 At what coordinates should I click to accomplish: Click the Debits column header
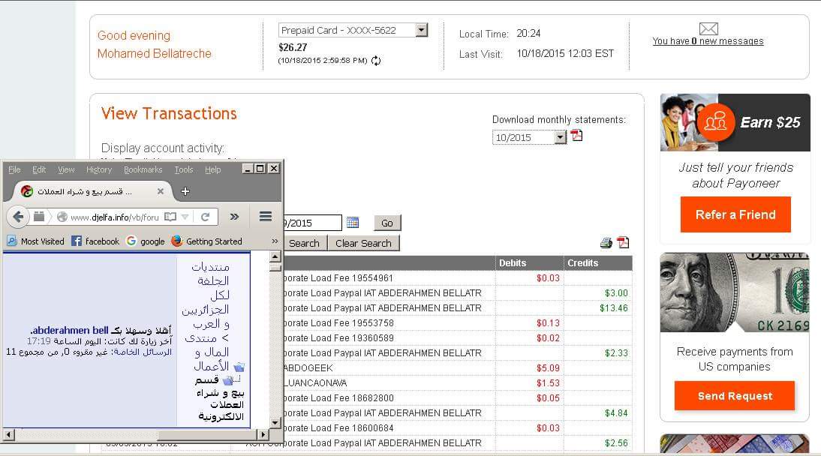[529, 262]
